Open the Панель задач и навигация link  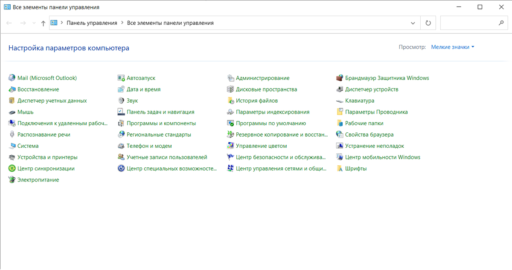[x=160, y=112]
